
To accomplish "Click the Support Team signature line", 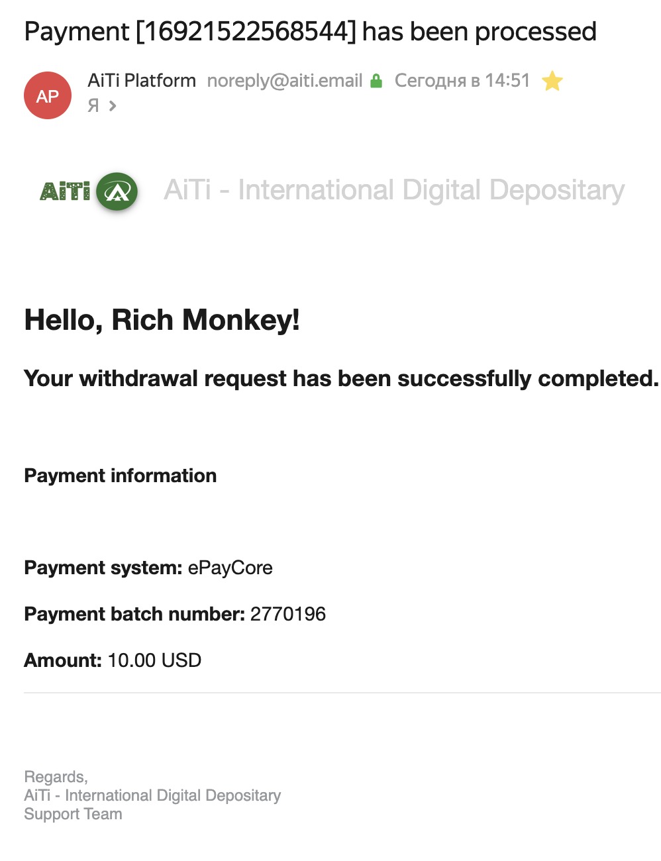I will 73,814.
